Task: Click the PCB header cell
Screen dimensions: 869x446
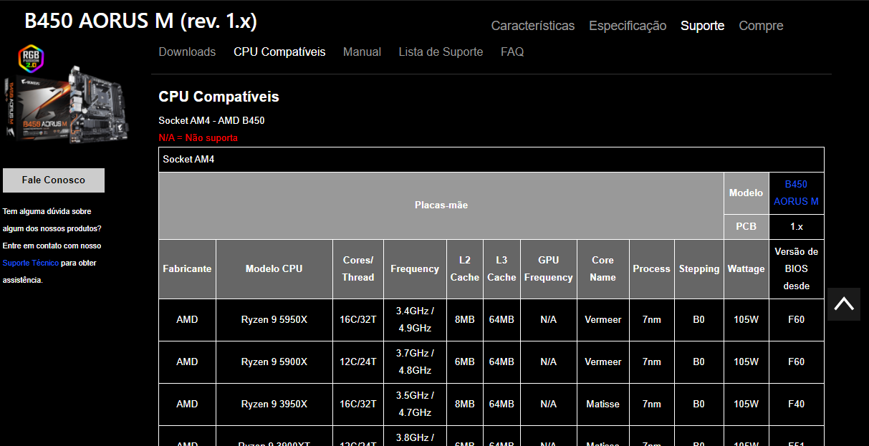Action: [x=746, y=226]
